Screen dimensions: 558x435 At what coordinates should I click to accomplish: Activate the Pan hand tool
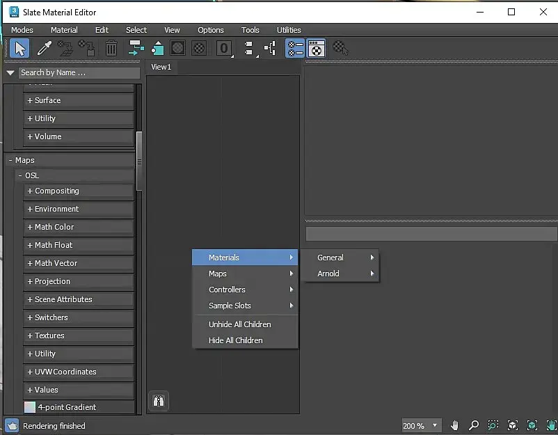(x=454, y=425)
